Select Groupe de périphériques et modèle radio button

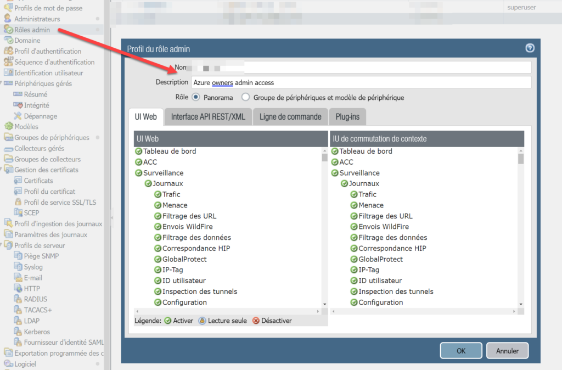click(245, 97)
